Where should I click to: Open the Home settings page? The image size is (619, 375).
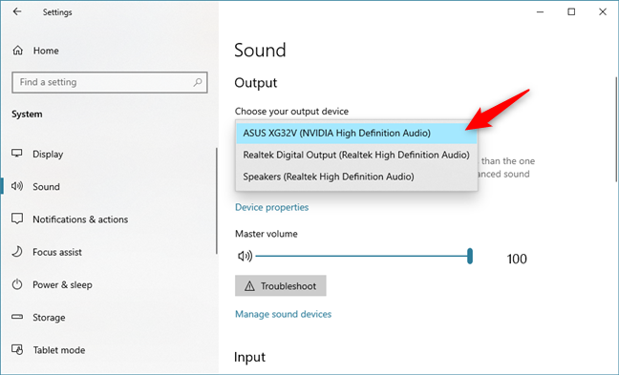pyautogui.click(x=46, y=51)
